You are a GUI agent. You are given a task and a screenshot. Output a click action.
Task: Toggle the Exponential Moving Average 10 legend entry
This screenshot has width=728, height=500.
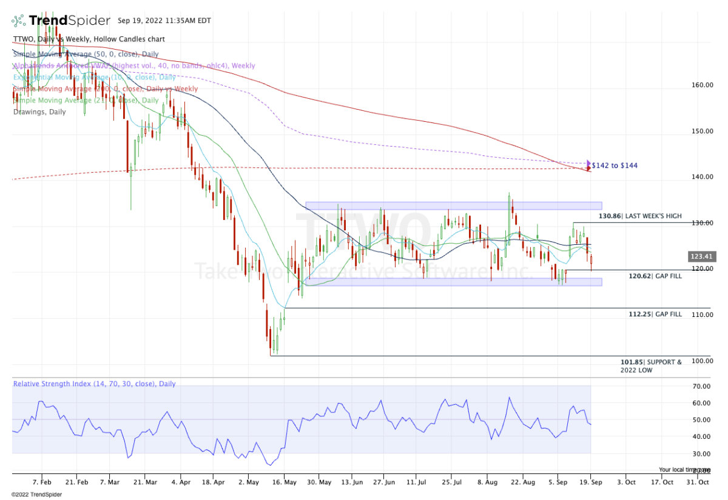coord(86,77)
